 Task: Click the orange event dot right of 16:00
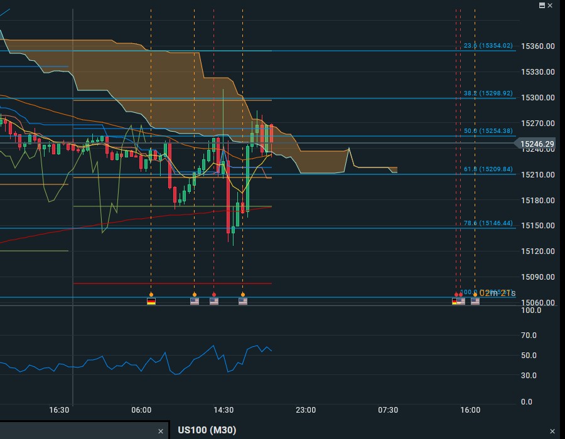[x=475, y=295]
